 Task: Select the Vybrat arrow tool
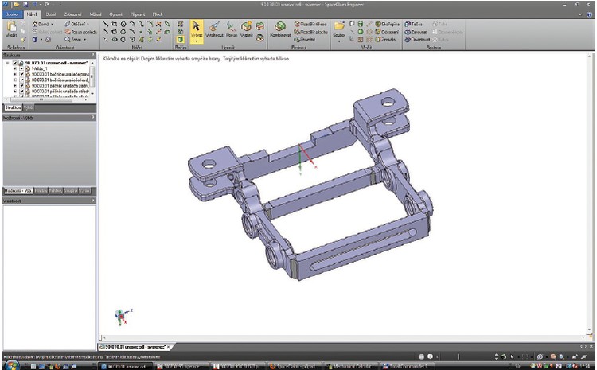coord(197,32)
